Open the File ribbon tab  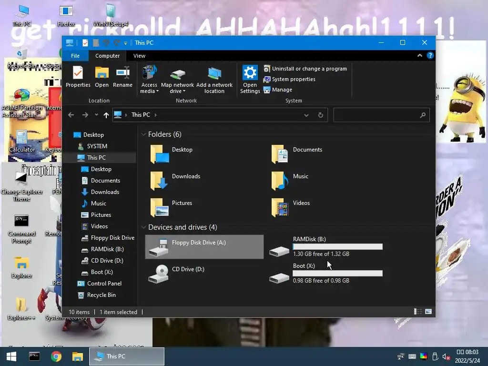(75, 56)
